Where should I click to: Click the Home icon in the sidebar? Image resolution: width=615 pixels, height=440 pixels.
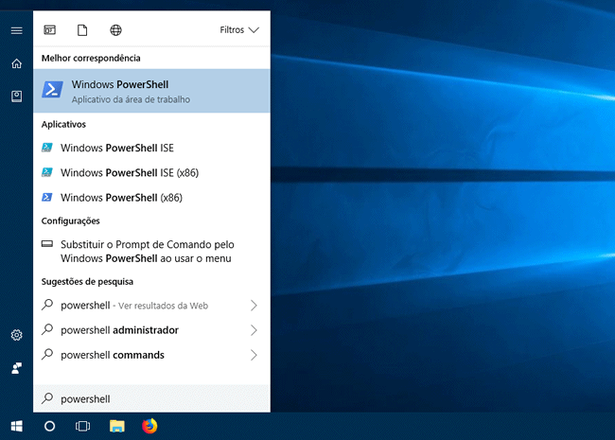pyautogui.click(x=16, y=63)
